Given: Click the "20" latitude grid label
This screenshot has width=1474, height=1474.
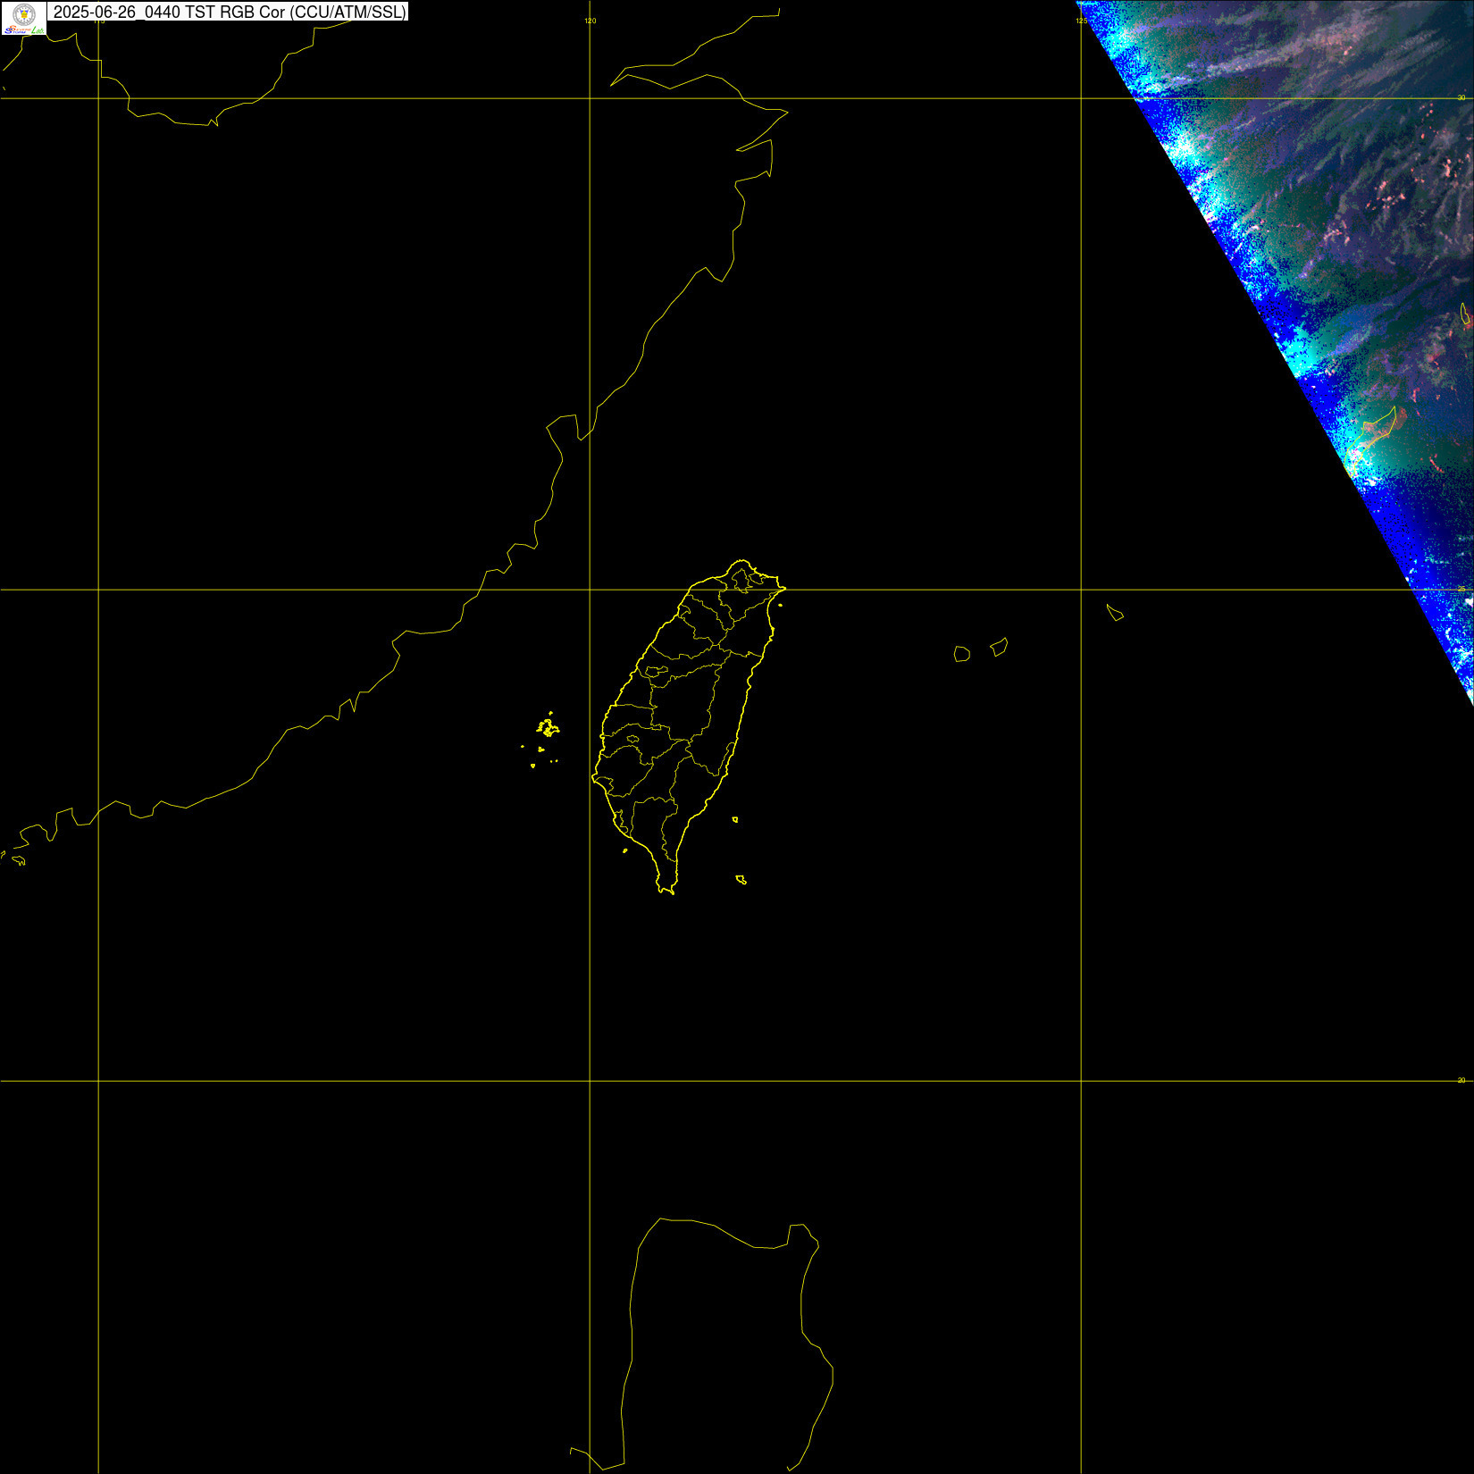Looking at the screenshot, I should click(1461, 1080).
